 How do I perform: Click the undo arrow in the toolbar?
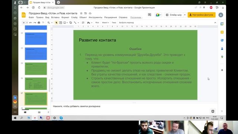tap(30, 23)
